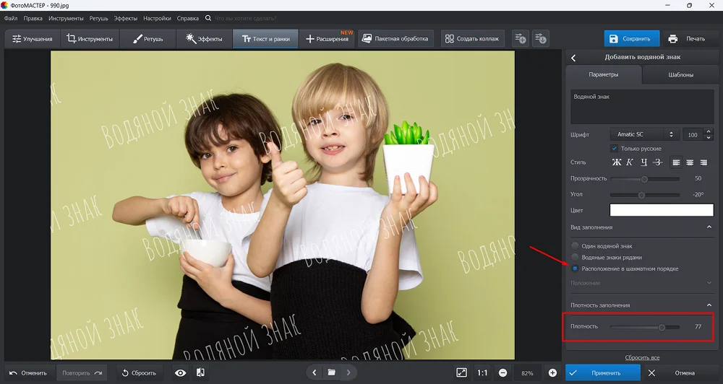Toggle underline Ч text style
The width and height of the screenshot is (723, 384).
point(644,162)
